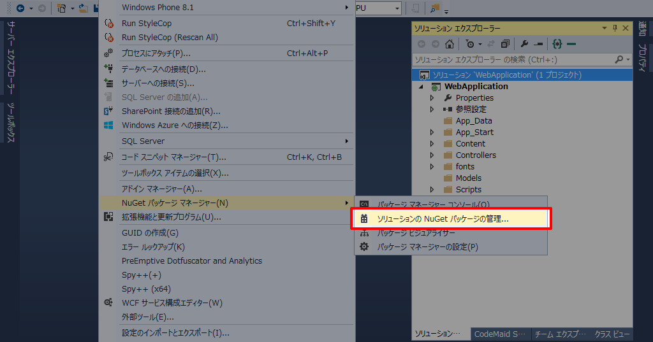Expand the Content folder arrow
Image resolution: width=653 pixels, height=342 pixels.
click(x=432, y=143)
